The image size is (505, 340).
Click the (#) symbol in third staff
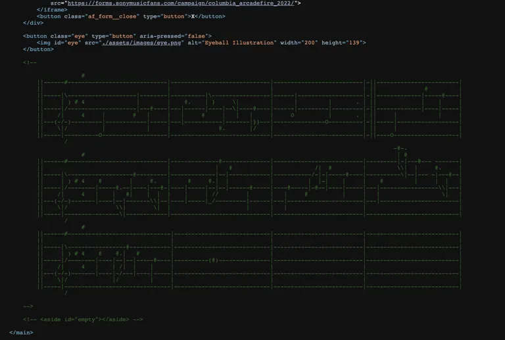(213, 260)
